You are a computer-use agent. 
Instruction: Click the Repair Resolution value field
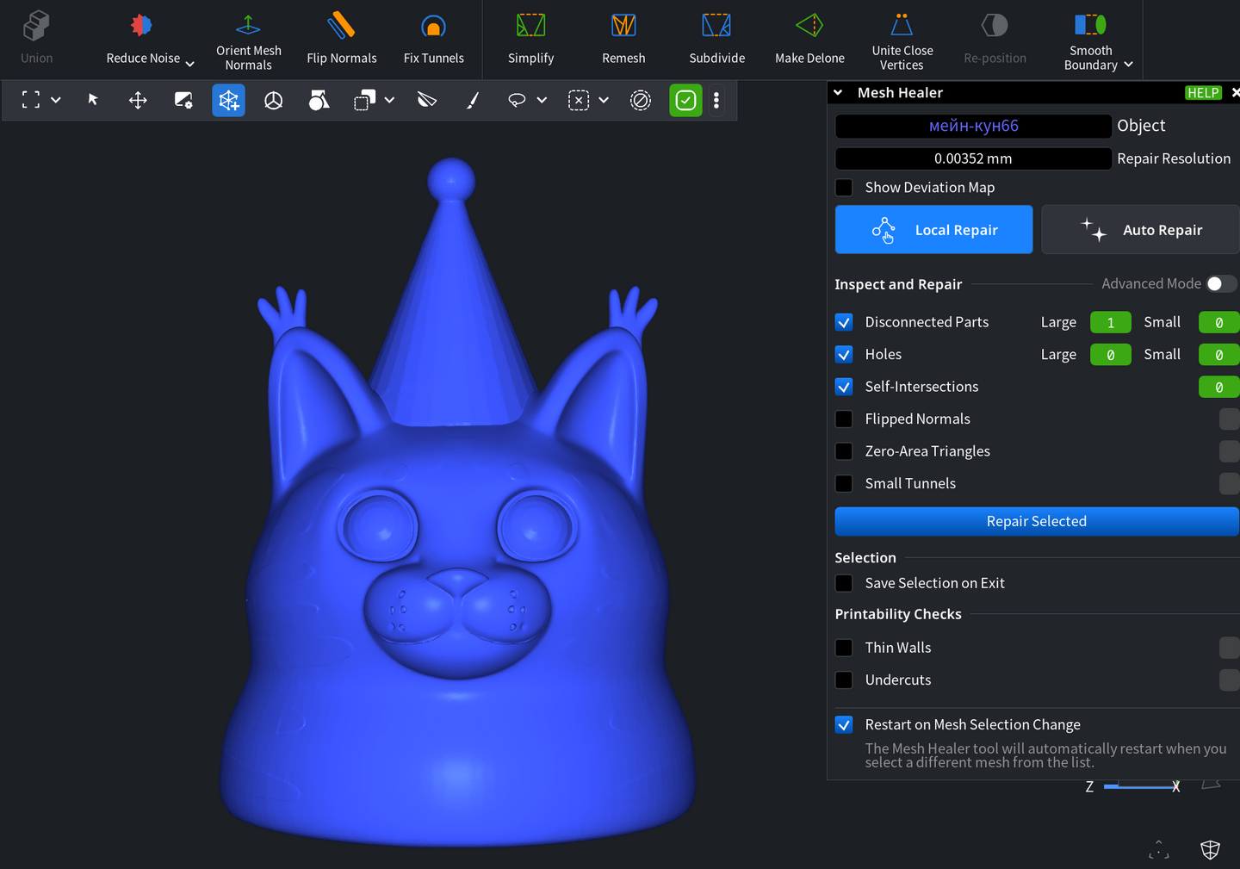tap(973, 158)
